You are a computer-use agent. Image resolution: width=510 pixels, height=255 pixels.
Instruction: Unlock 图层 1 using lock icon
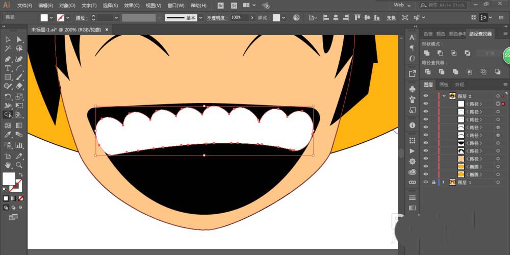433,183
